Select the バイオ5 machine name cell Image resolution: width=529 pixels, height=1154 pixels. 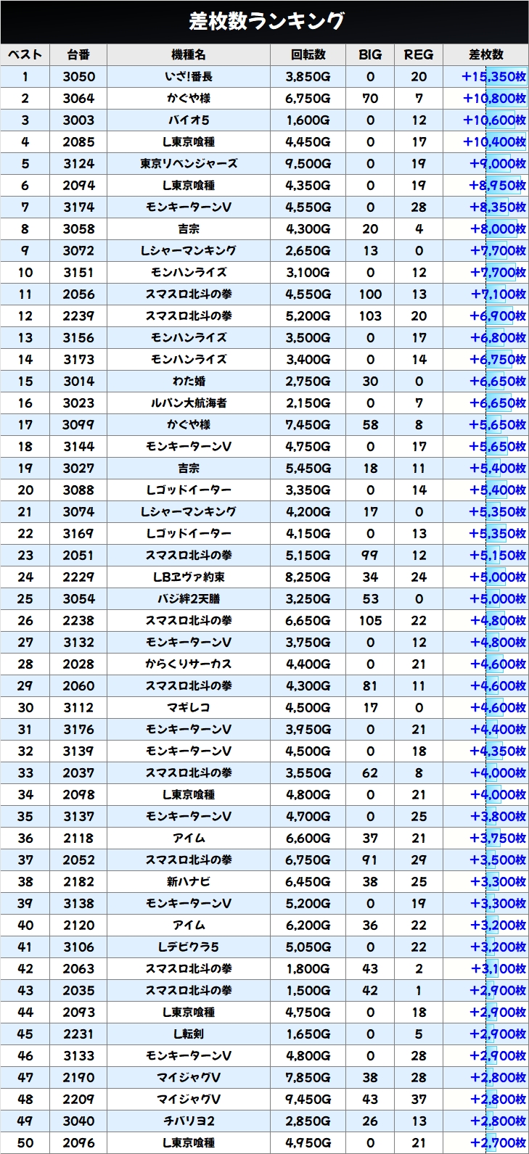(189, 120)
